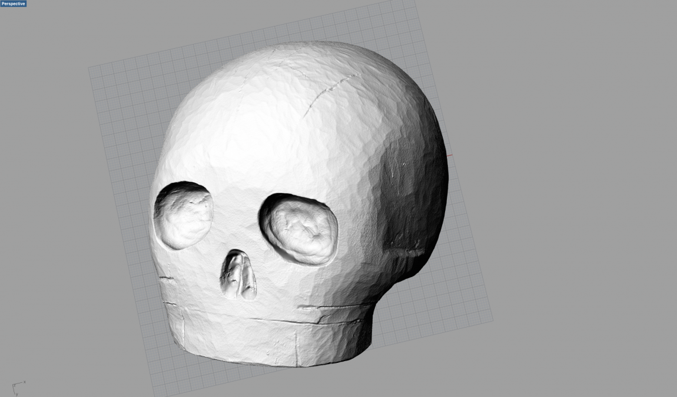Image resolution: width=677 pixels, height=397 pixels.
Task: Click the shaded temple side of the skull
Action: coord(412,194)
